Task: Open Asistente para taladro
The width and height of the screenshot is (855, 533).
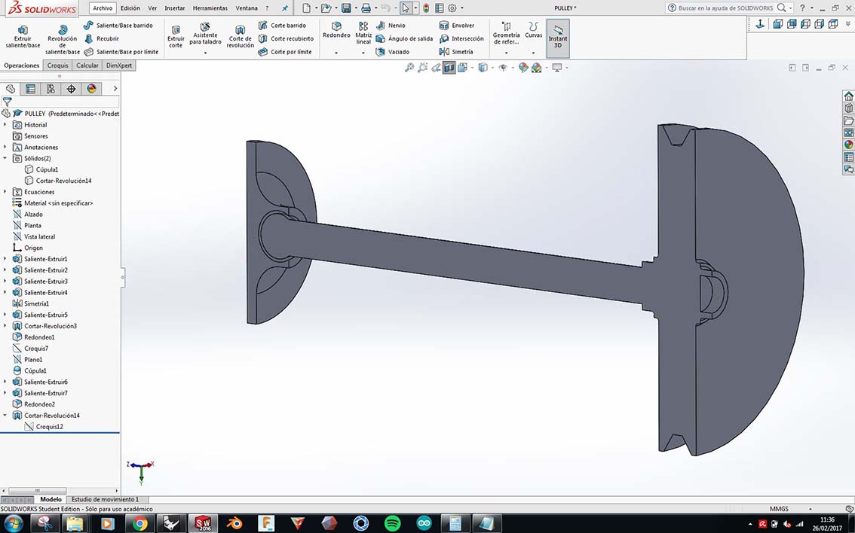Action: (205, 34)
